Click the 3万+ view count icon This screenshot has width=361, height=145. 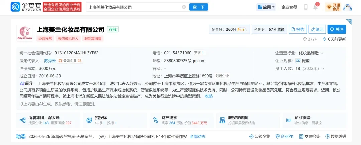[305, 39]
